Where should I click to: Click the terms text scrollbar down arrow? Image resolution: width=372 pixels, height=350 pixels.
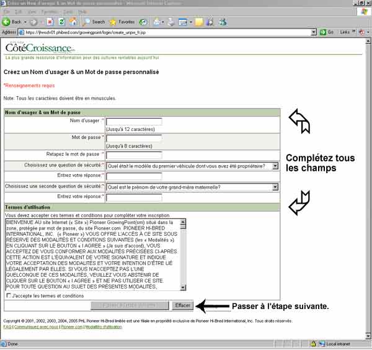pyautogui.click(x=182, y=287)
